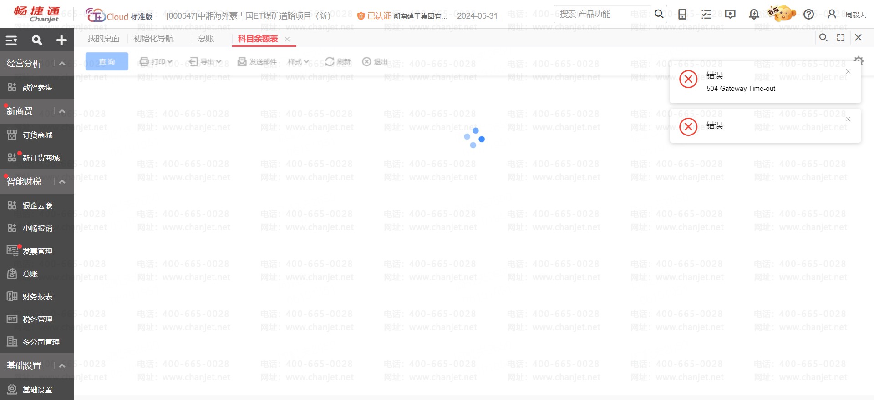Open the message board icon in header
The height and width of the screenshot is (400, 874).
coord(730,15)
